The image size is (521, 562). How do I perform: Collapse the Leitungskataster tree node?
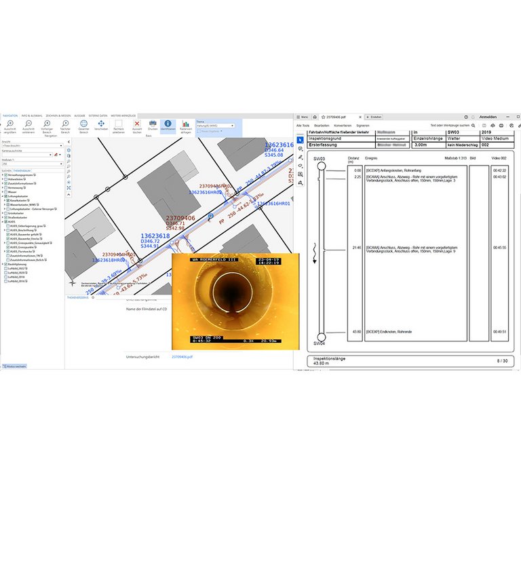(x=3, y=196)
